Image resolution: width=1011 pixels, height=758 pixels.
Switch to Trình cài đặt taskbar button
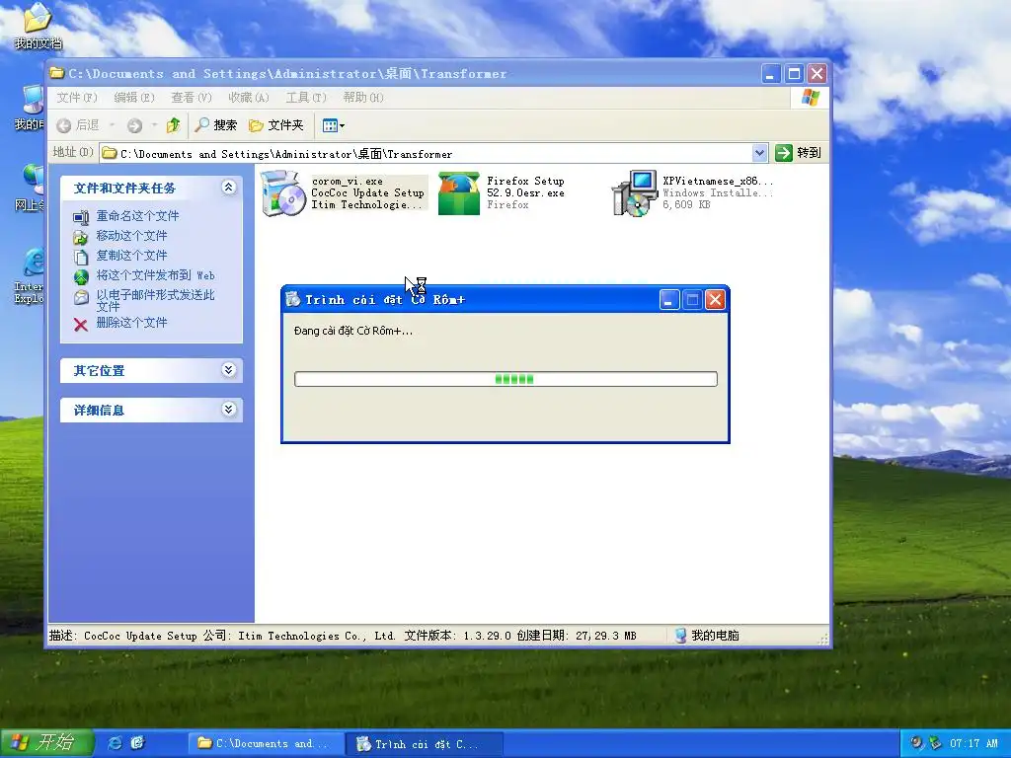[424, 744]
